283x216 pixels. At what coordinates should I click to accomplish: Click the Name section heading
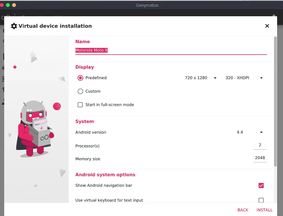pos(82,41)
